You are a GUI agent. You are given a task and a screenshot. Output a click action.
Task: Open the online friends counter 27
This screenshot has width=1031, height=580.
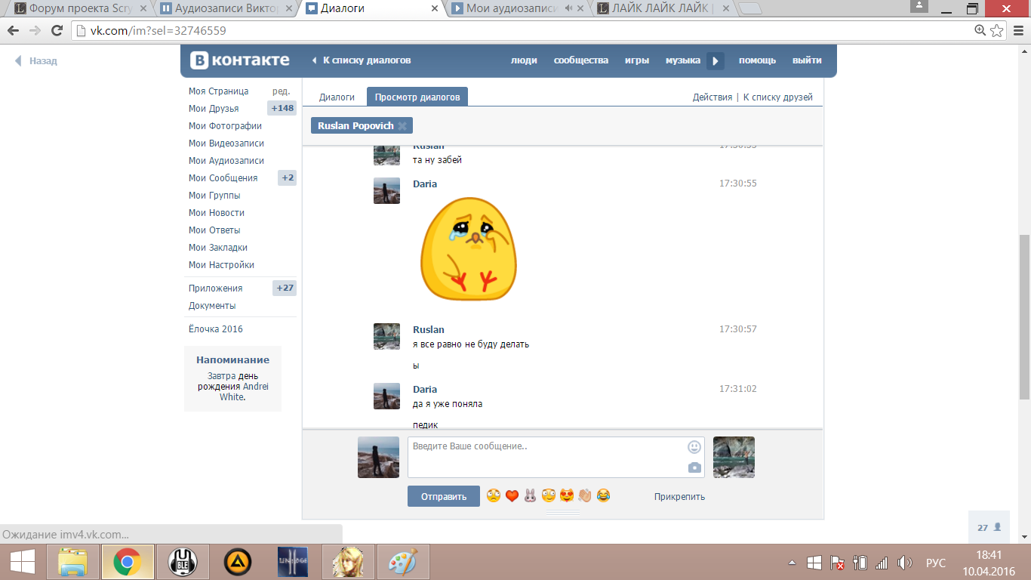click(x=989, y=528)
